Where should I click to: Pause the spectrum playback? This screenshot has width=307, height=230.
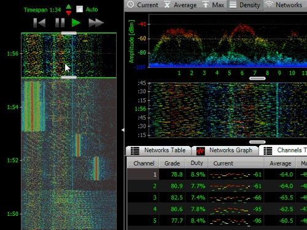60,23
